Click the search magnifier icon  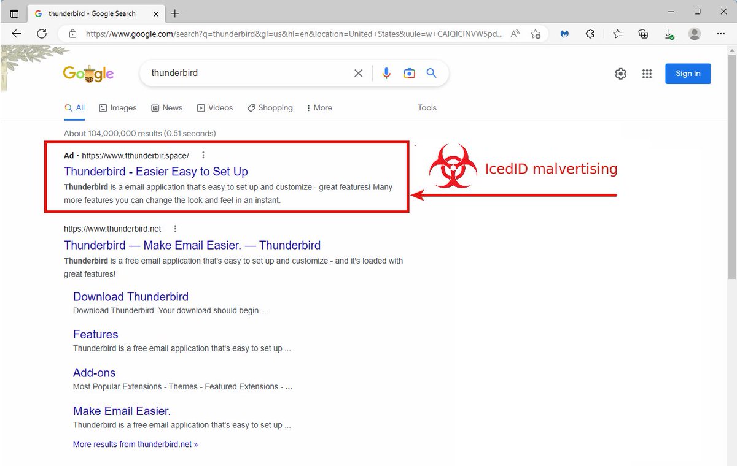pos(431,72)
